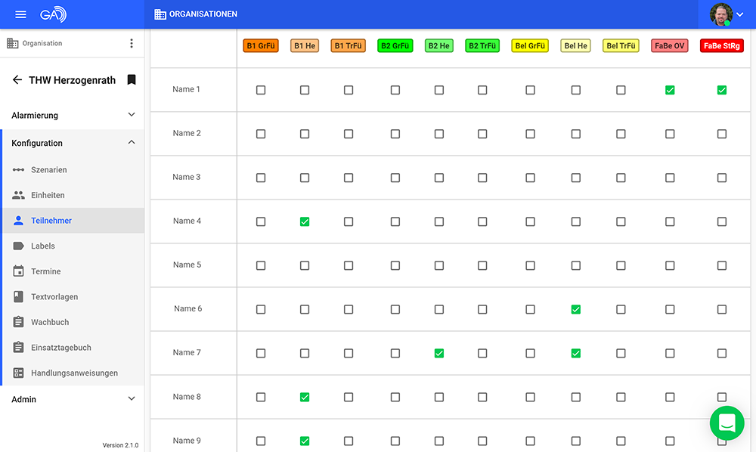Open the green chat support button
The image size is (756, 452).
(x=727, y=423)
